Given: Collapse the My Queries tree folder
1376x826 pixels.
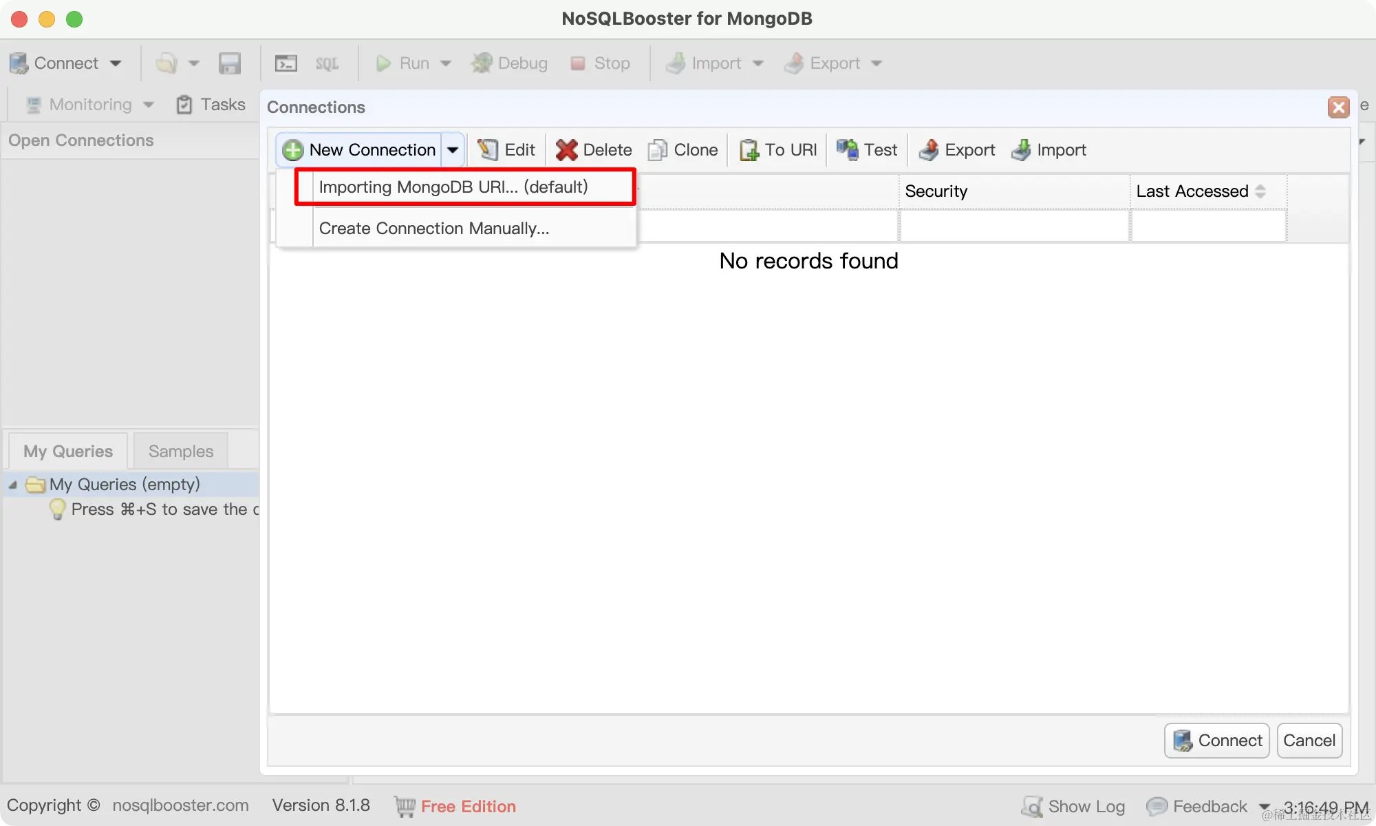Looking at the screenshot, I should 13,485.
